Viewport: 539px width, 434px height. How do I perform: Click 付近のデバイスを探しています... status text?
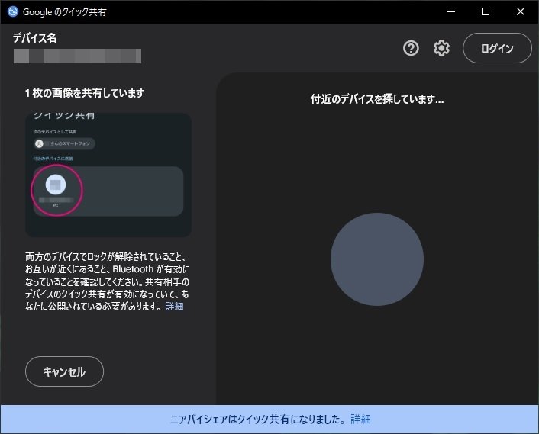377,99
